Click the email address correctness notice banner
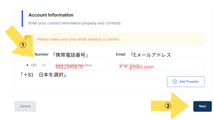214x120 pixels. click(x=113, y=39)
